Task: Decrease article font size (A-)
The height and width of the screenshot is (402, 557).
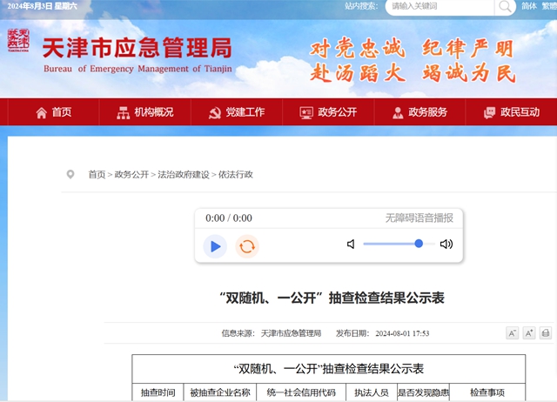Action: (x=512, y=333)
